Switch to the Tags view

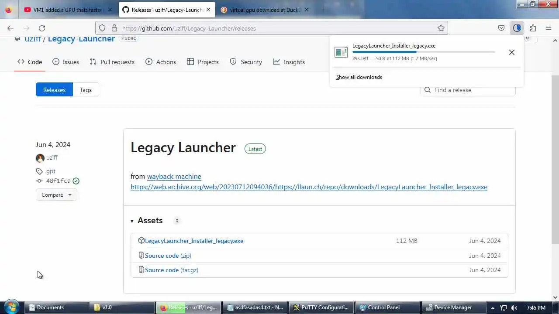click(86, 90)
